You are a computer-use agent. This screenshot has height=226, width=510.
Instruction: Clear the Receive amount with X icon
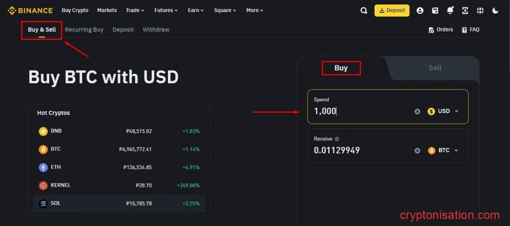(x=417, y=150)
